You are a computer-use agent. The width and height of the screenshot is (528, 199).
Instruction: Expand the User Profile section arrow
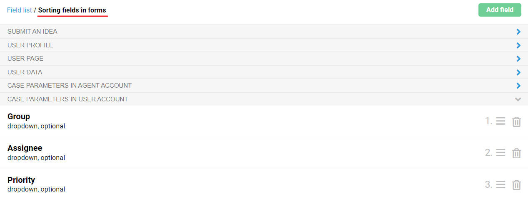tap(518, 45)
